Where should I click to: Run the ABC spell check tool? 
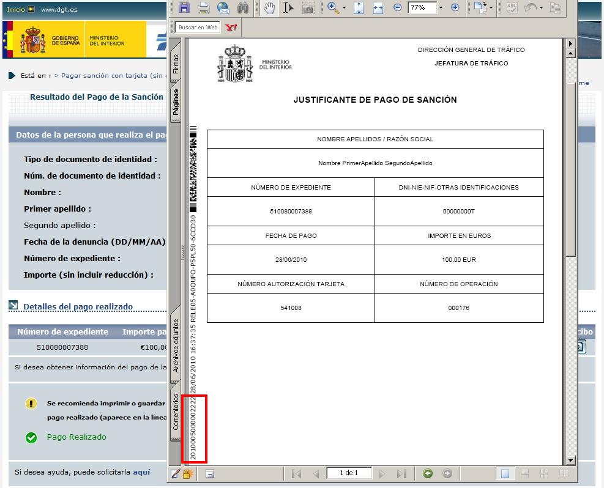[x=512, y=7]
